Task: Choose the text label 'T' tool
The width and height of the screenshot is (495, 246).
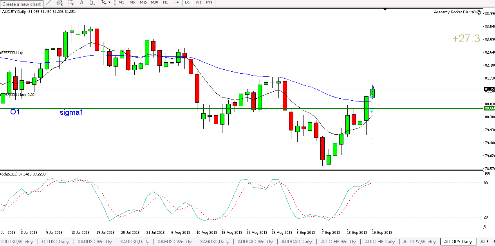Action: tap(92, 2)
